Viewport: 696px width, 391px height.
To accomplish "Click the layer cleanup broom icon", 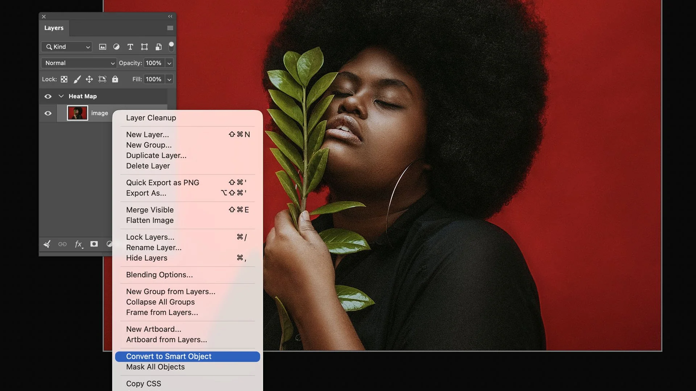I will click(x=47, y=244).
